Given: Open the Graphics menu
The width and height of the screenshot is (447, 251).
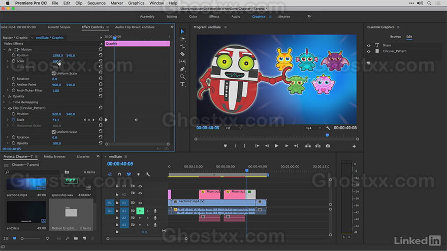Looking at the screenshot, I should click(x=136, y=3).
